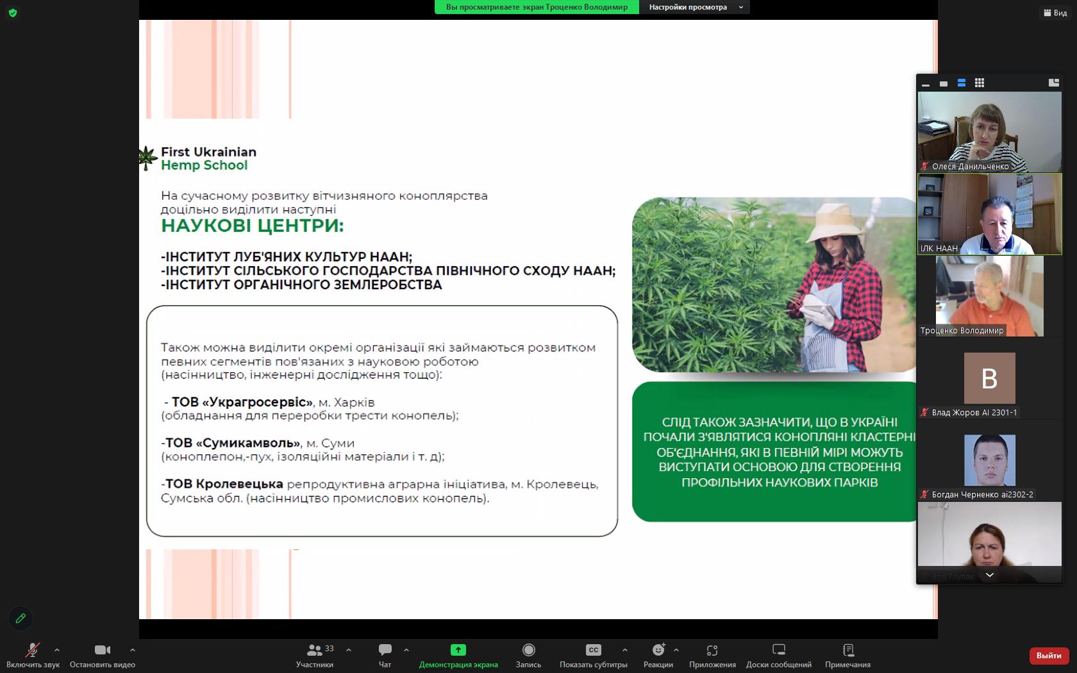Select Олеся Данильченко video thumbnail

coord(990,131)
